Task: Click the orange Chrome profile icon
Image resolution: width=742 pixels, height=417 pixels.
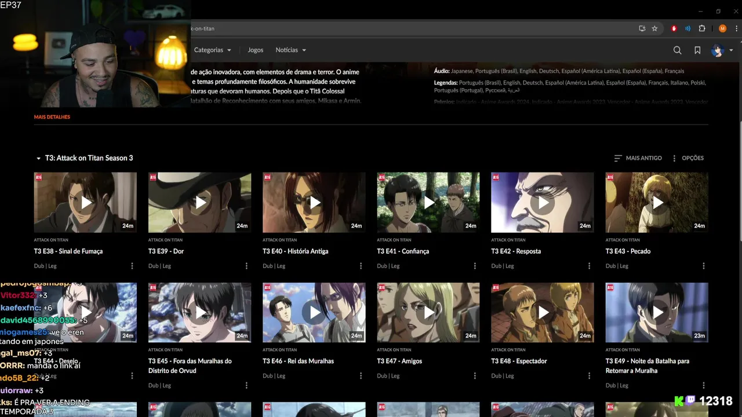Action: click(722, 28)
